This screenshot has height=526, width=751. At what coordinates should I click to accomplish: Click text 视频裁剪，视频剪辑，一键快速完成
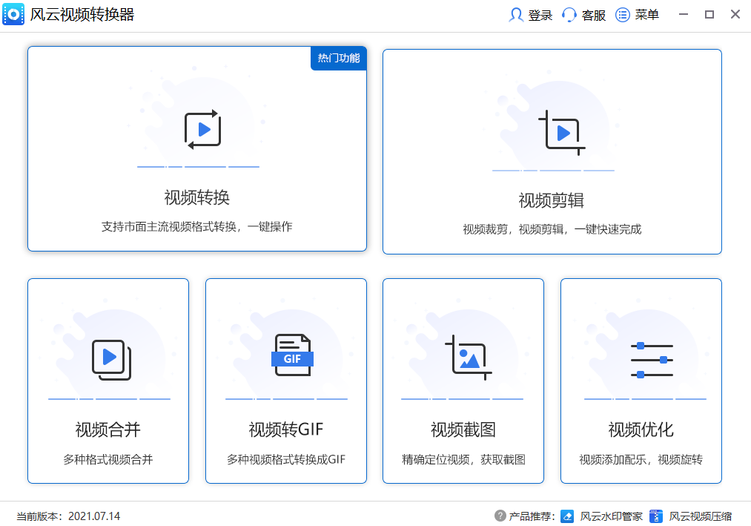pyautogui.click(x=552, y=229)
